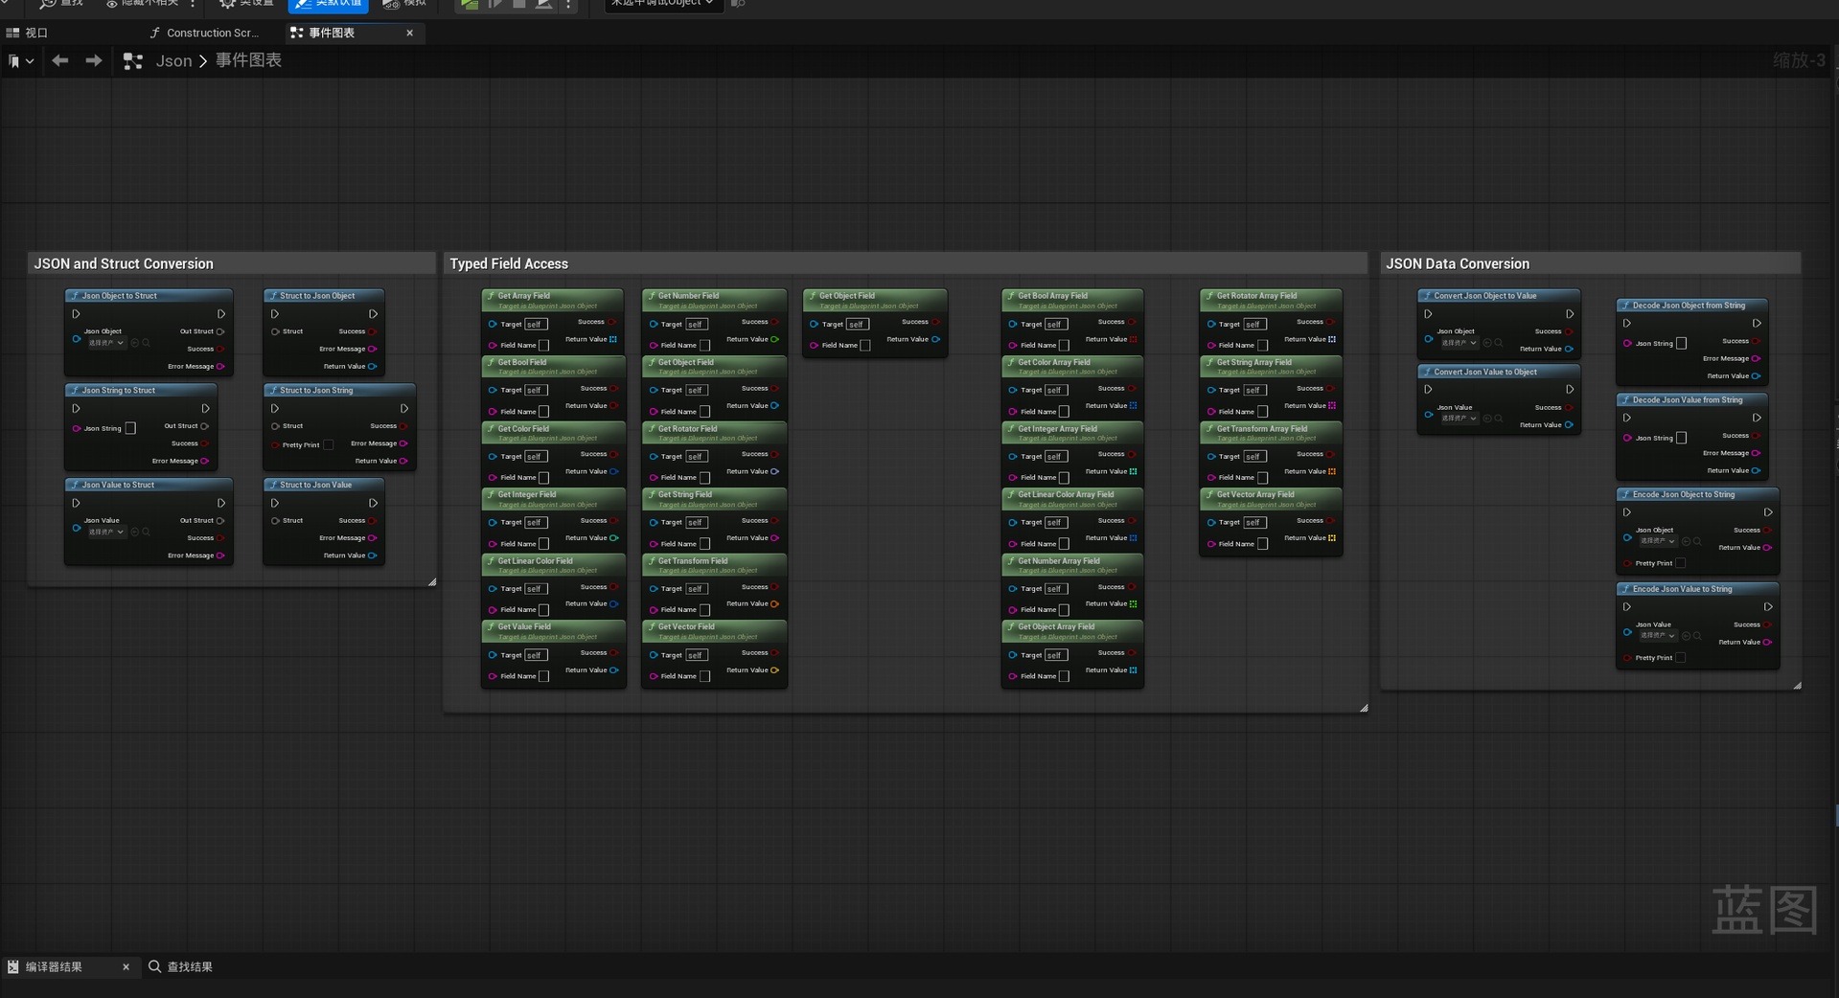Open the bookmarks dropdown in graph toolbar

[x=21, y=61]
